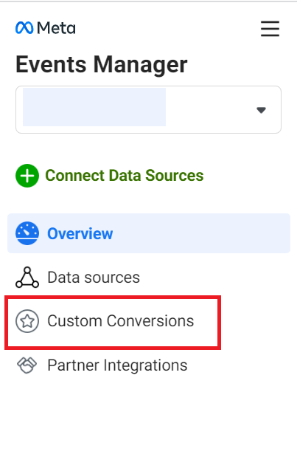
Task: Click the Connect Data Sources link
Action: coord(110,176)
